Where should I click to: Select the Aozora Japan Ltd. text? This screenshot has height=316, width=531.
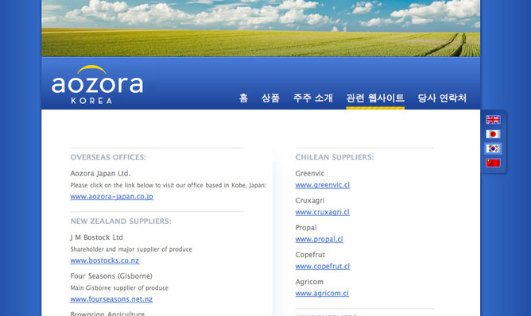100,174
